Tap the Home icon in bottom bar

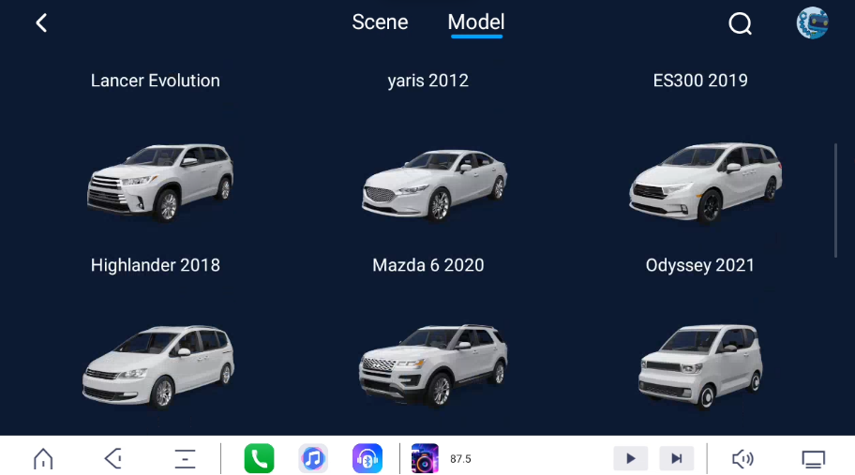pos(43,459)
